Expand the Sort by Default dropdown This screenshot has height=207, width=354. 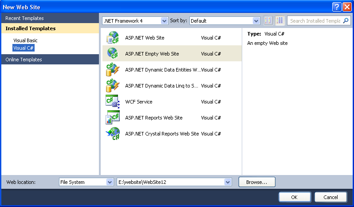(x=256, y=20)
